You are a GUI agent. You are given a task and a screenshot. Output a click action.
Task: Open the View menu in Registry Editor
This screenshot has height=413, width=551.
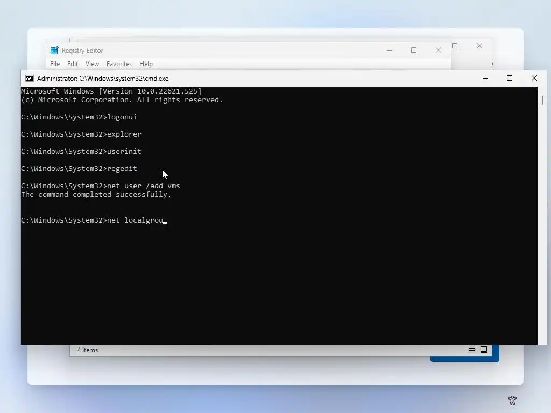coord(92,64)
